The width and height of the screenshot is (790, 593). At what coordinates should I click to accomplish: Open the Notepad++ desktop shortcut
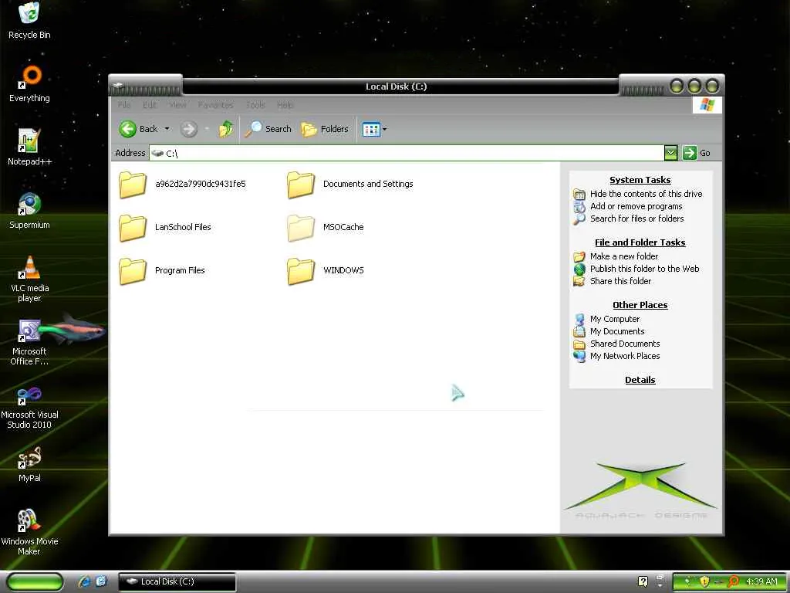click(29, 147)
